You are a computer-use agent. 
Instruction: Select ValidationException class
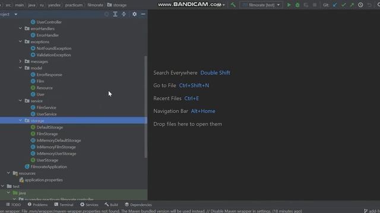pyautogui.click(x=53, y=55)
